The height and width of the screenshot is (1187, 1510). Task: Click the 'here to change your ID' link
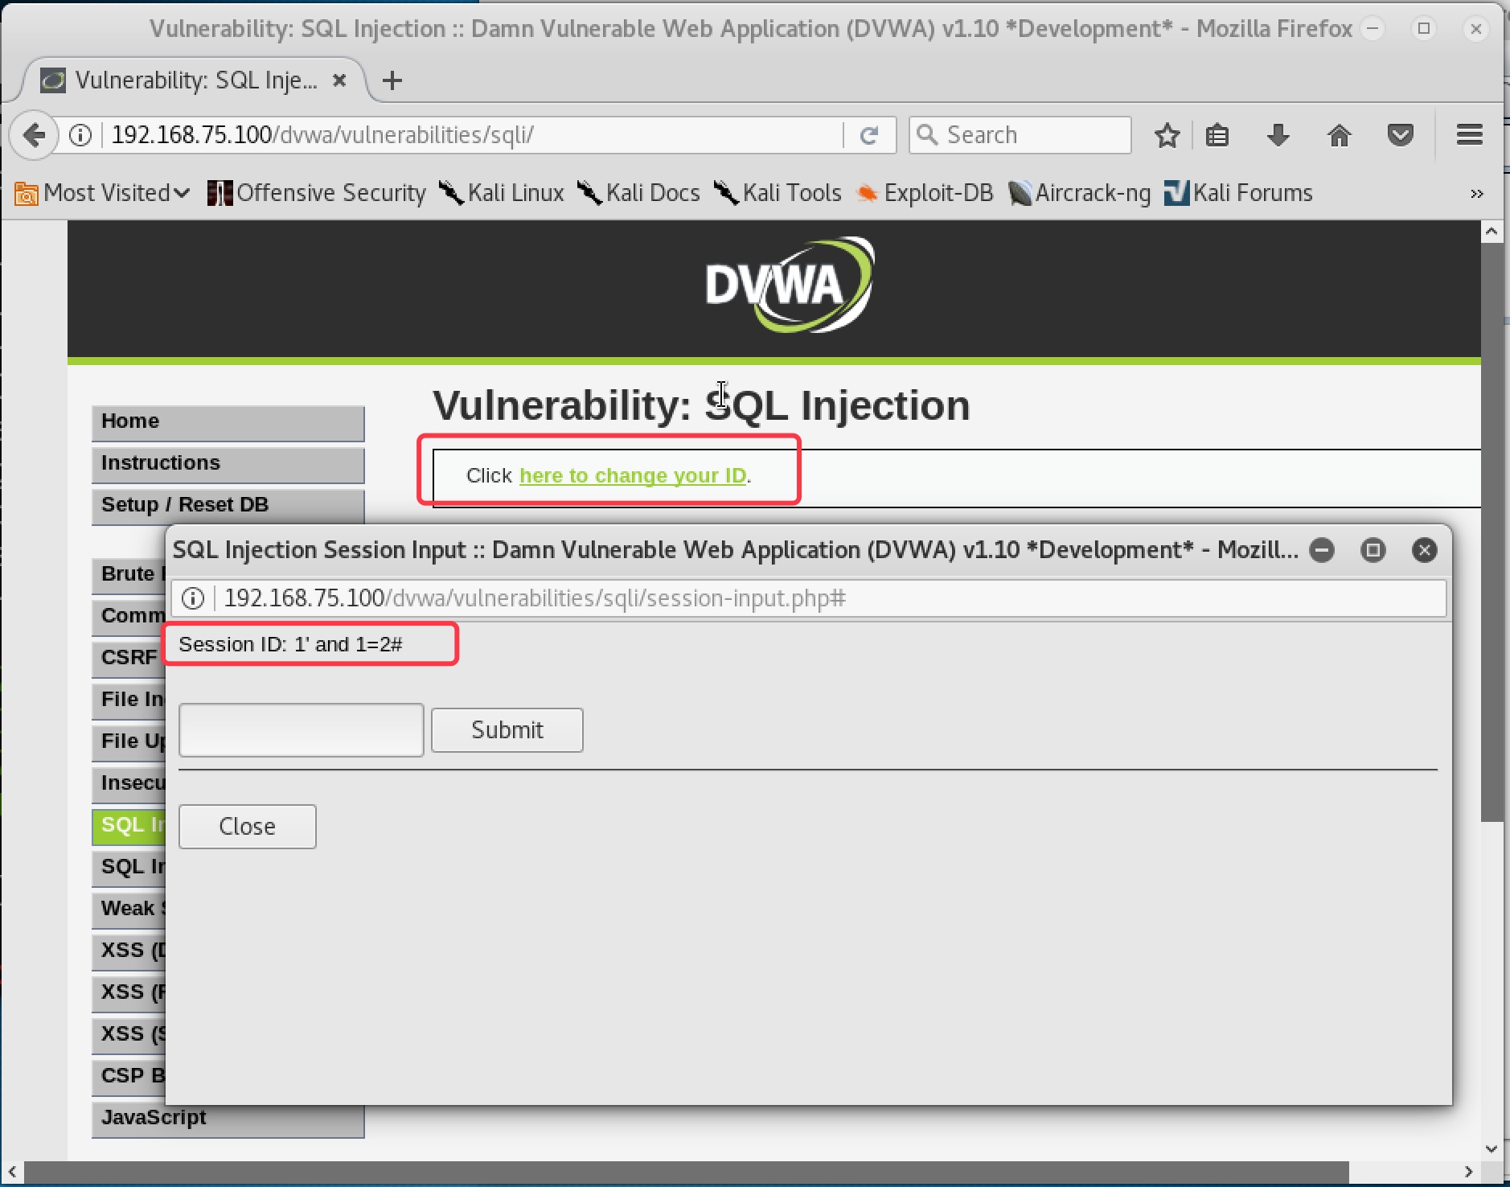(633, 475)
